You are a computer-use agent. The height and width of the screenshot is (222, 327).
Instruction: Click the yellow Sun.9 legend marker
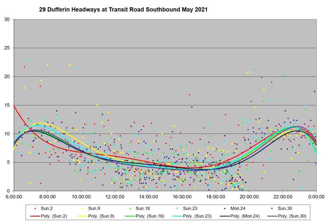click(83, 209)
